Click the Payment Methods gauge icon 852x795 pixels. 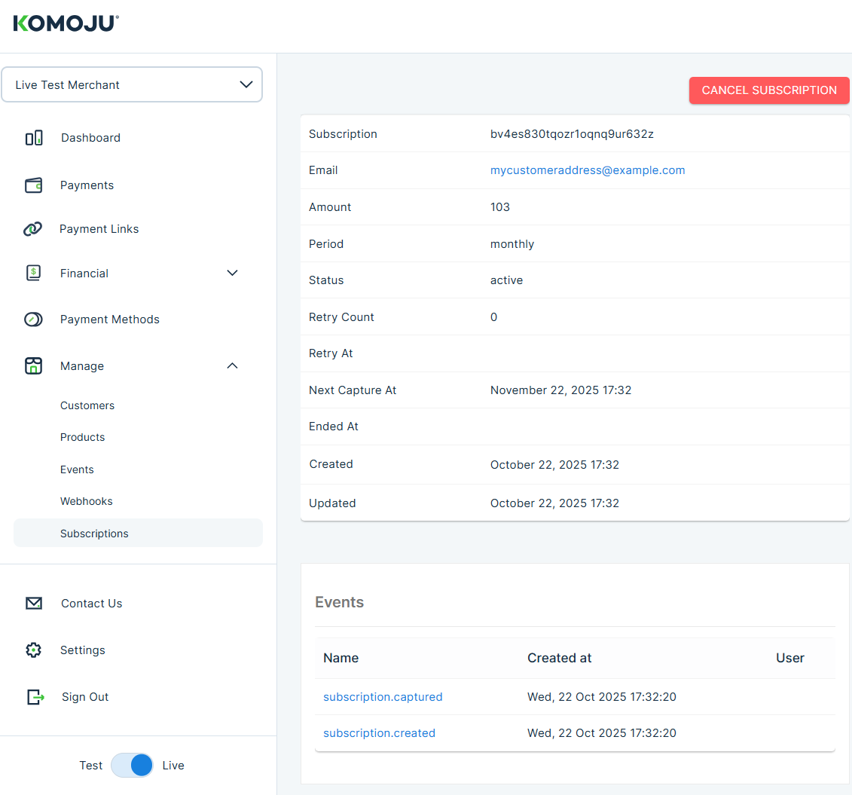33,320
